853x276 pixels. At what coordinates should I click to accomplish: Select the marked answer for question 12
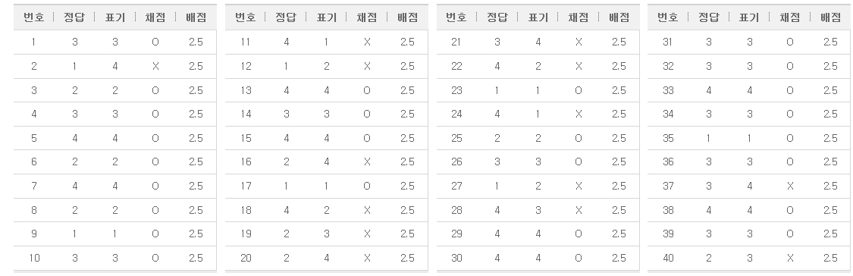(326, 66)
